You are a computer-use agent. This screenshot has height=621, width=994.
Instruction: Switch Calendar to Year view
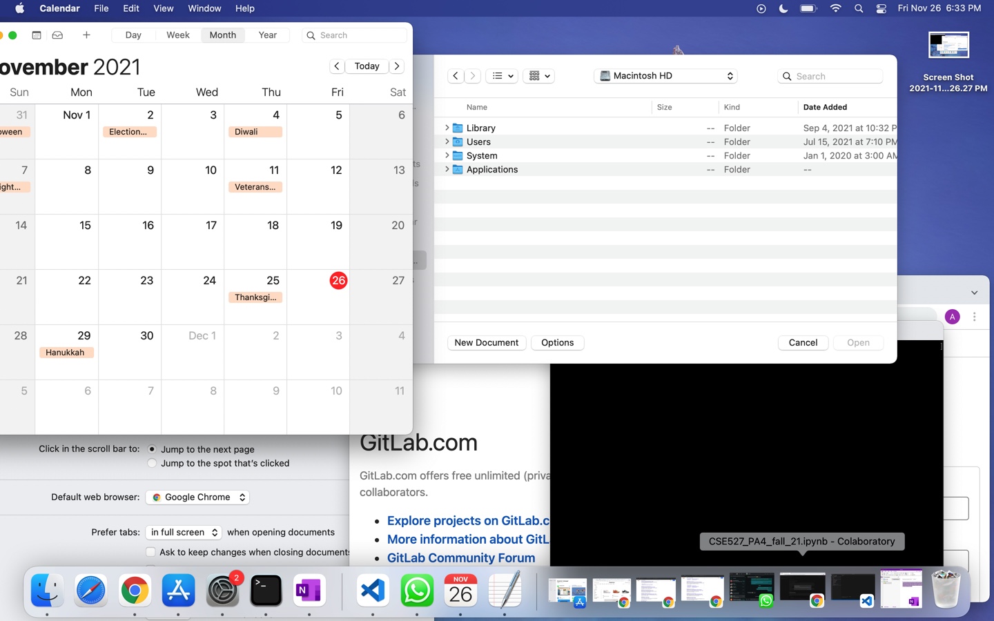(268, 35)
